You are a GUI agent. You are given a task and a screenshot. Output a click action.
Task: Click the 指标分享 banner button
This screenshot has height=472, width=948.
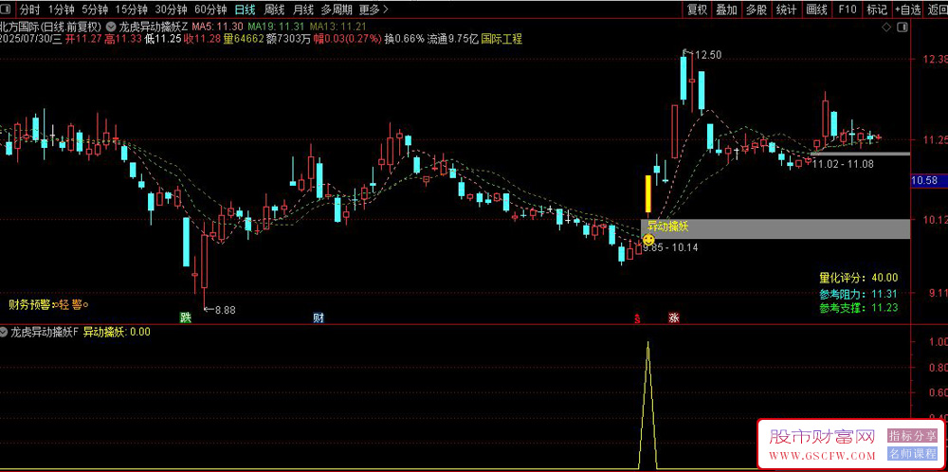coord(912,436)
